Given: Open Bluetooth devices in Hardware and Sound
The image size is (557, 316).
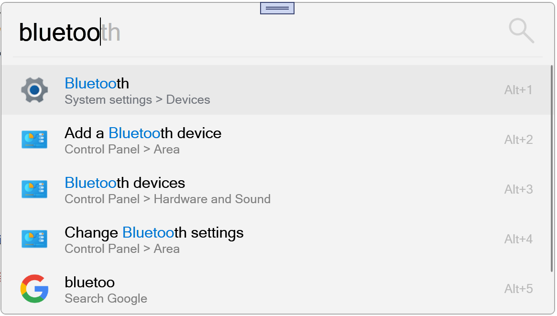Looking at the screenshot, I should 125,183.
